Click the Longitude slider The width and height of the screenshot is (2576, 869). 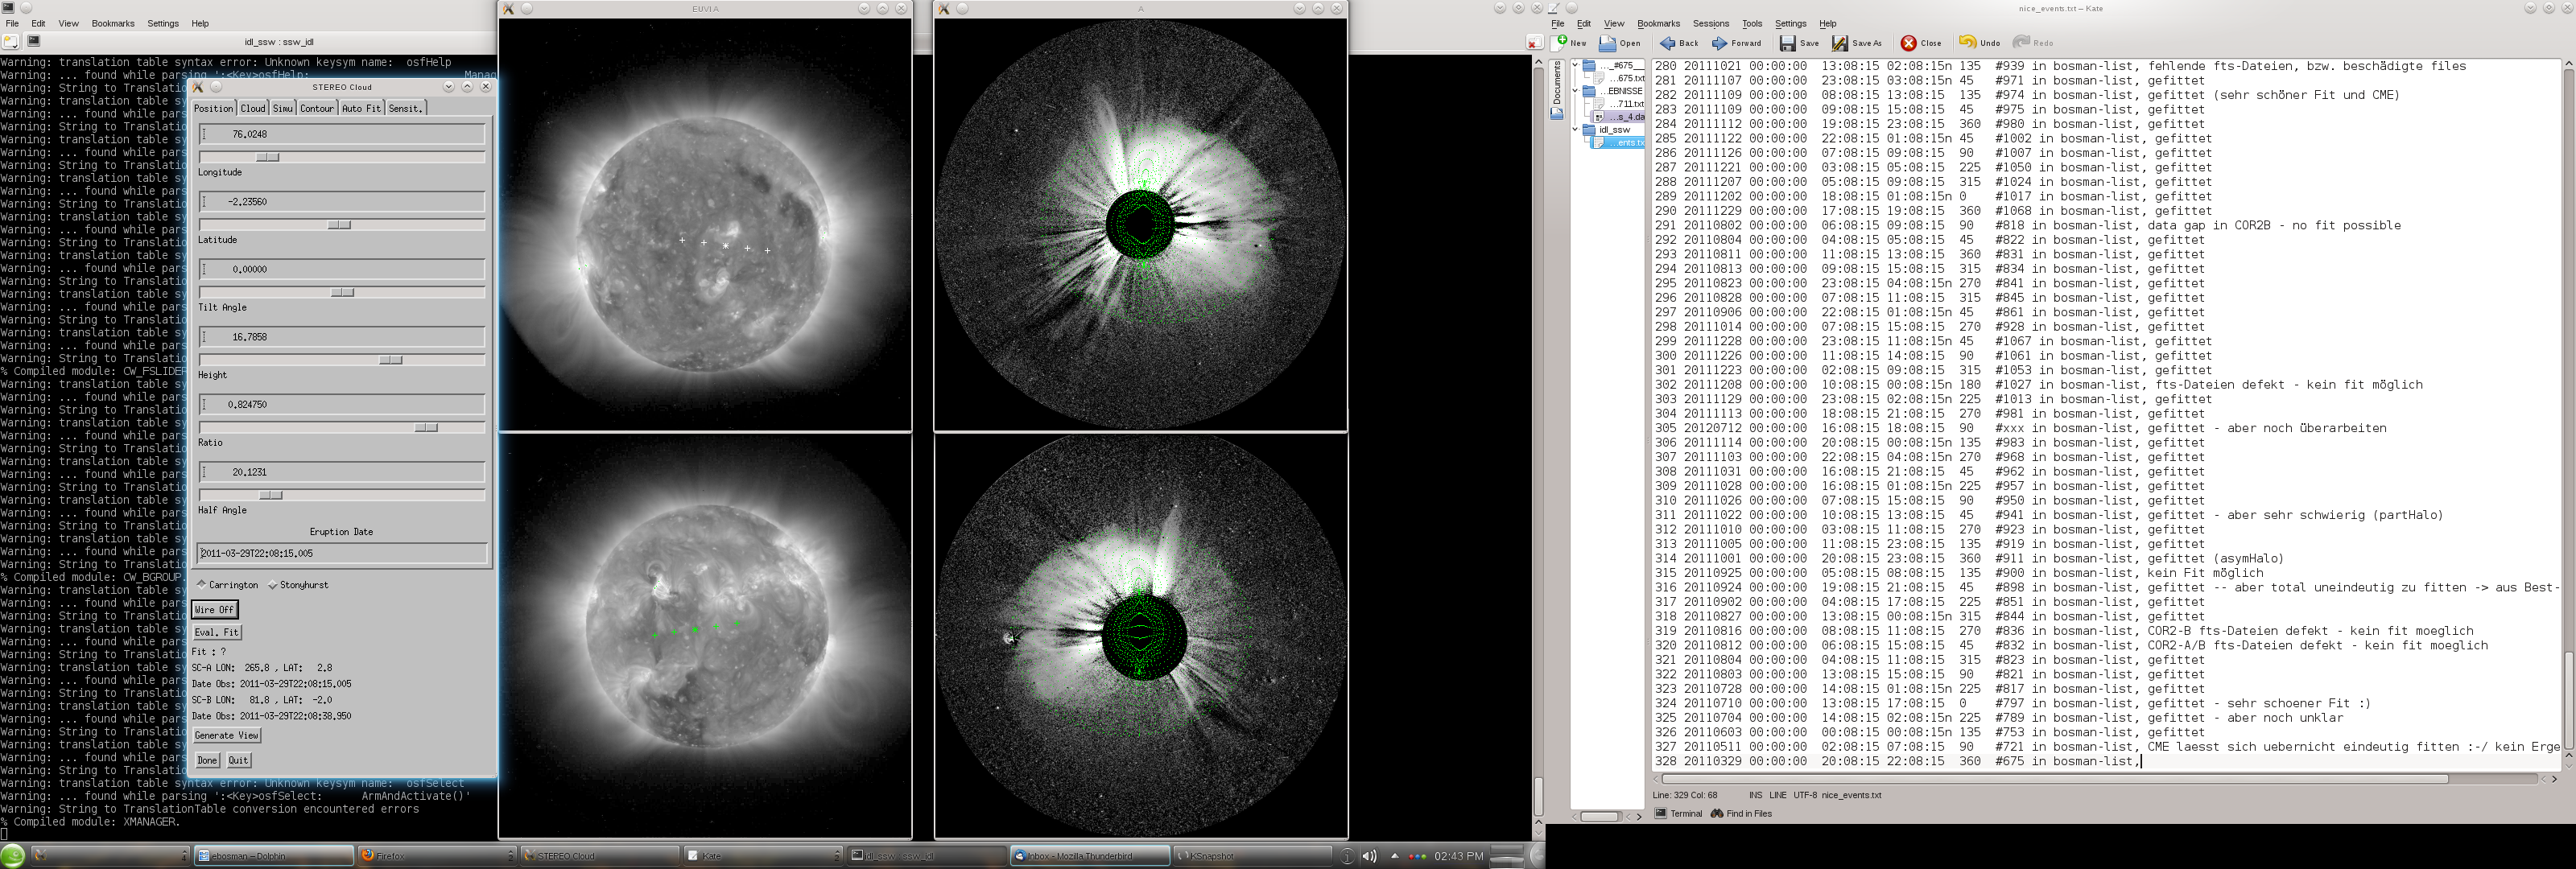[342, 157]
